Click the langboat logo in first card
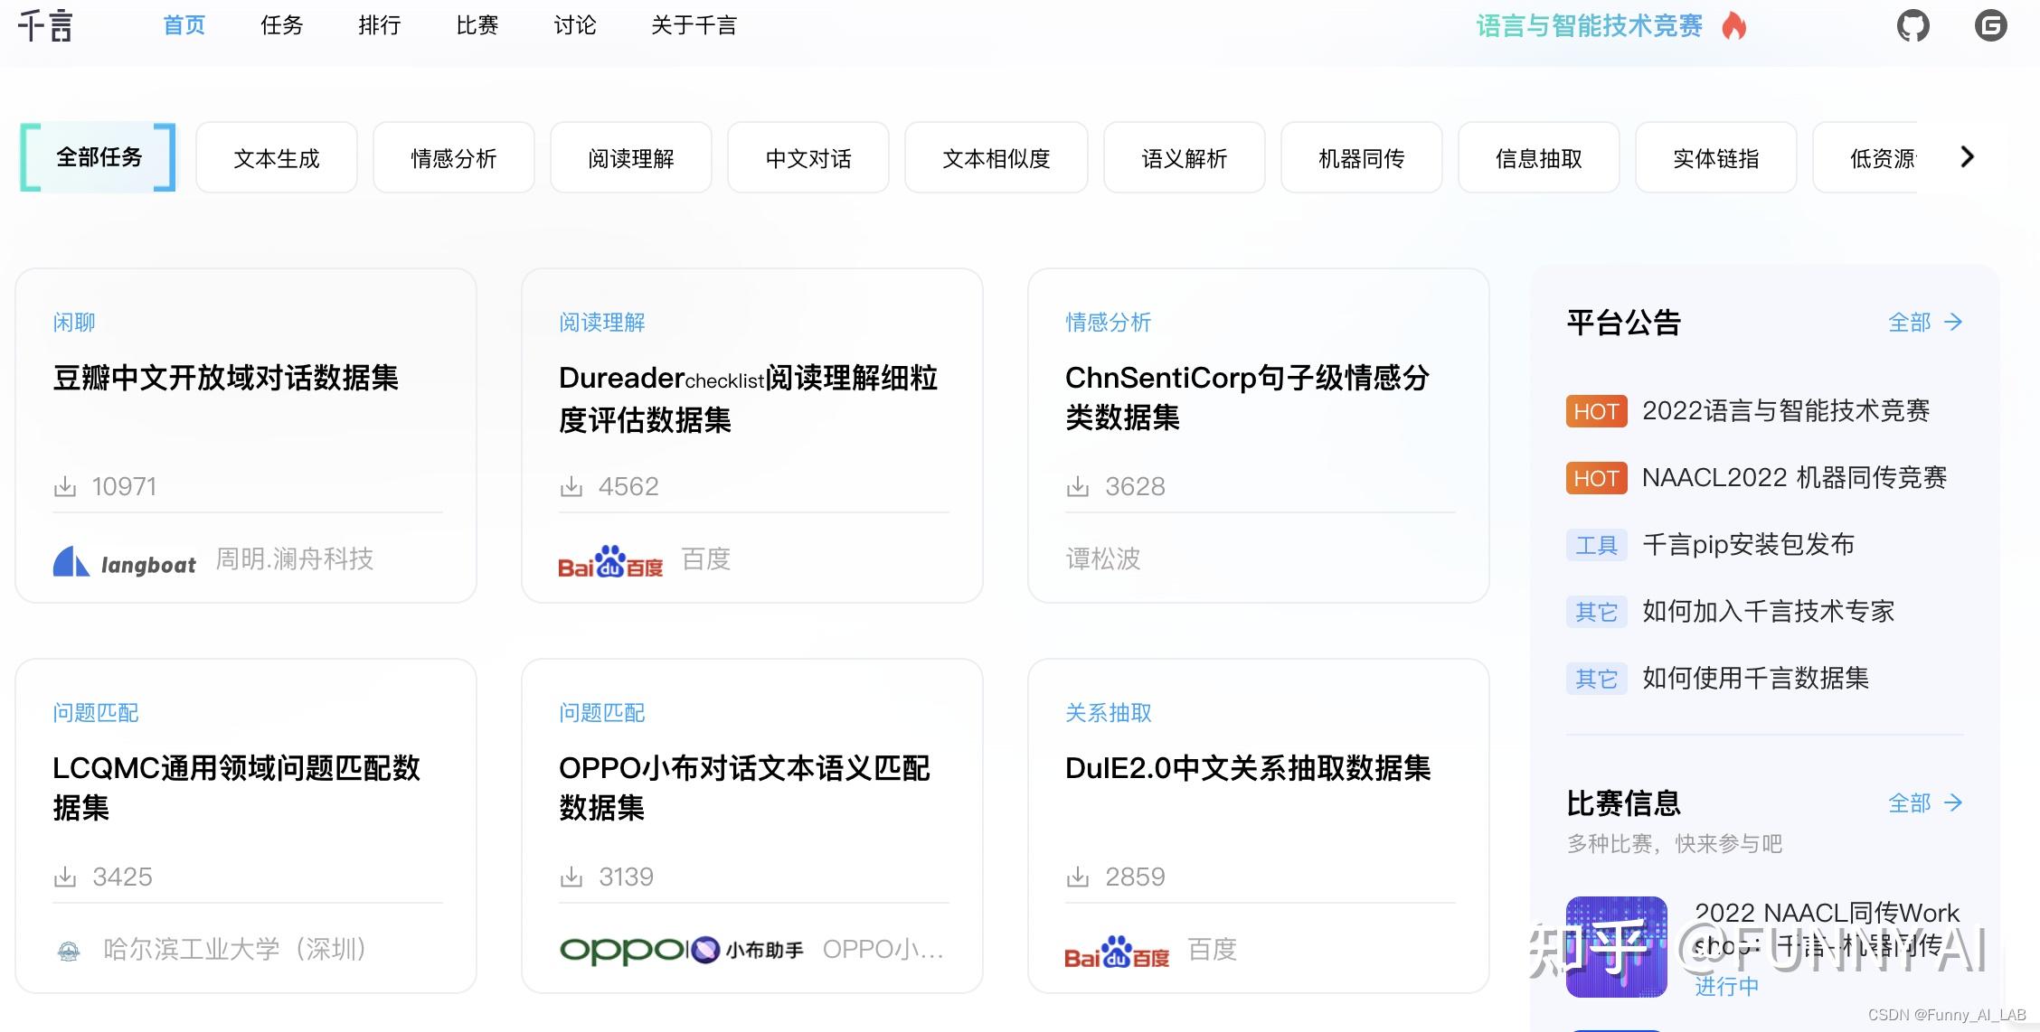The width and height of the screenshot is (2040, 1032). [125, 562]
